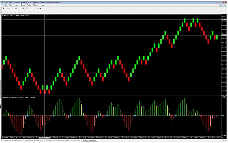
Task: Open the File menu
Action: tap(6, 5)
